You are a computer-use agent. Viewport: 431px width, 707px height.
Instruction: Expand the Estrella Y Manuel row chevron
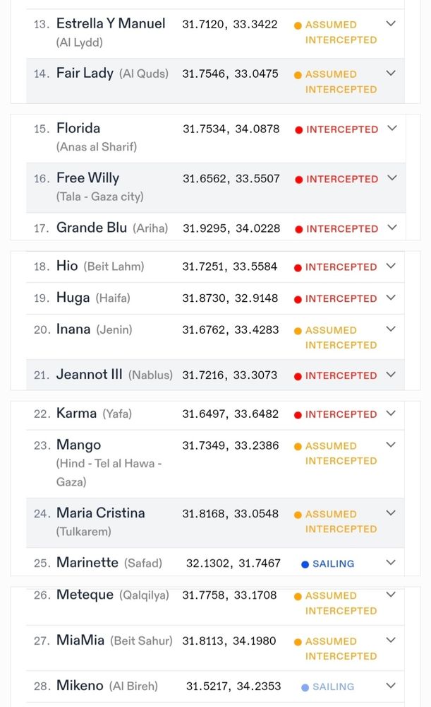tap(391, 23)
